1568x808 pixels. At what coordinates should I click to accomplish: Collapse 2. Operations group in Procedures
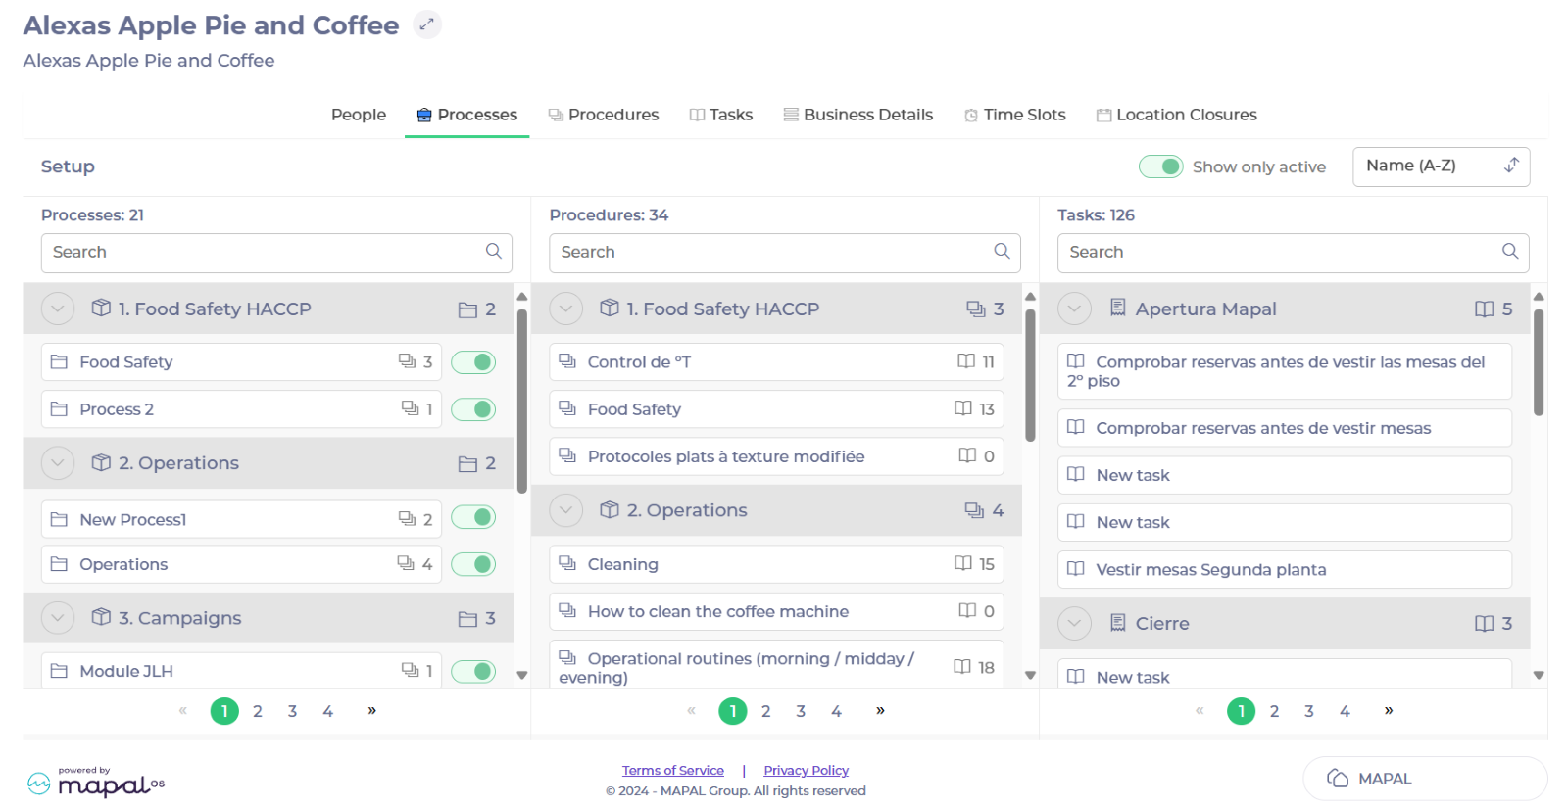566,509
